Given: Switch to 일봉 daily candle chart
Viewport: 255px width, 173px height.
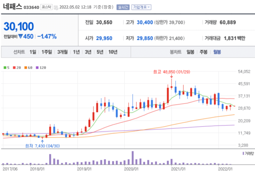Looking at the screenshot, I should [x=190, y=52].
